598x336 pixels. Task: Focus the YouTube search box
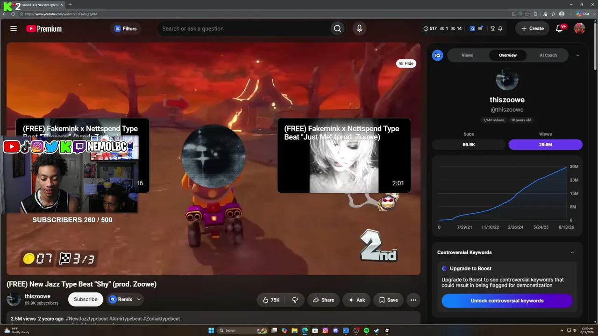(x=243, y=28)
